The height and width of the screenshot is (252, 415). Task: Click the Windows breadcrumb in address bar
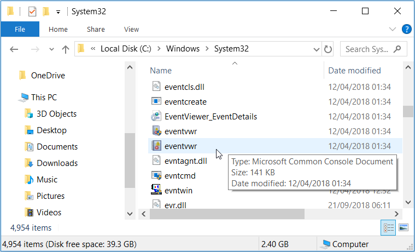[x=183, y=49]
